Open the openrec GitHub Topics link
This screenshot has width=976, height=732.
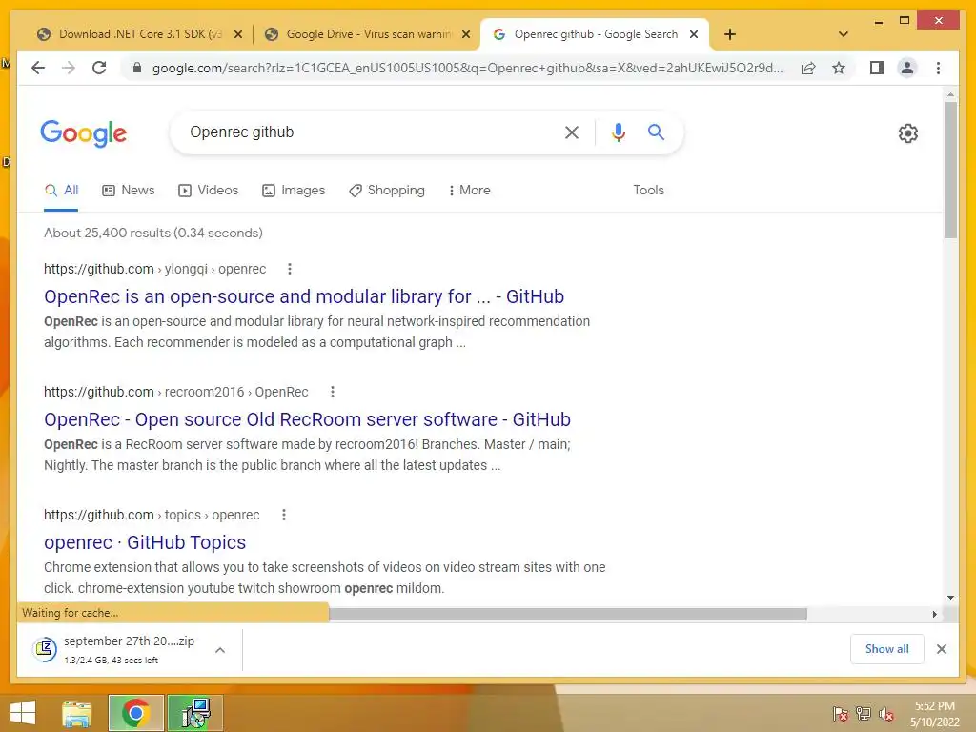[x=145, y=542]
